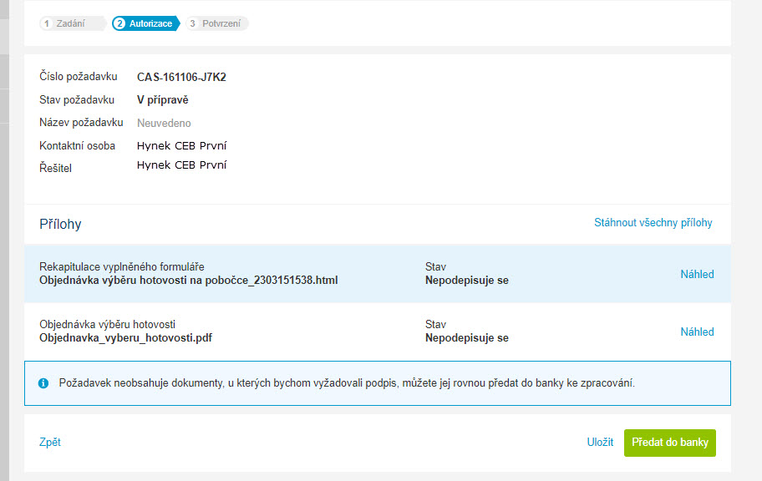This screenshot has height=481, width=762.
Task: Submit with the Předat do banky button
Action: click(669, 443)
